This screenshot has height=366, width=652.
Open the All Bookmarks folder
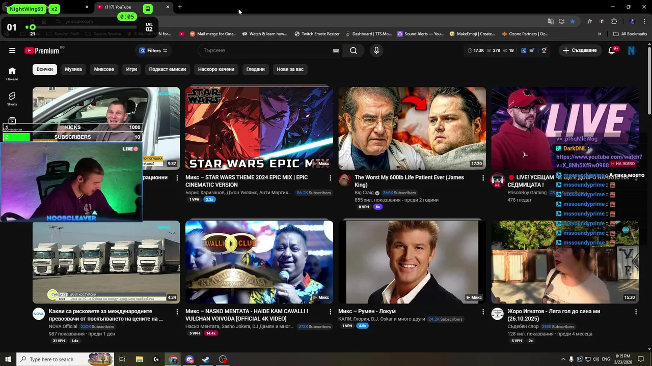click(x=630, y=34)
